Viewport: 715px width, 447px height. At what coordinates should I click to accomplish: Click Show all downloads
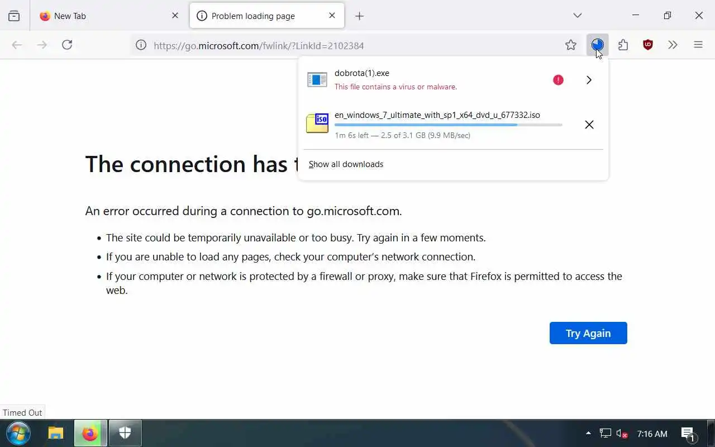(x=346, y=164)
